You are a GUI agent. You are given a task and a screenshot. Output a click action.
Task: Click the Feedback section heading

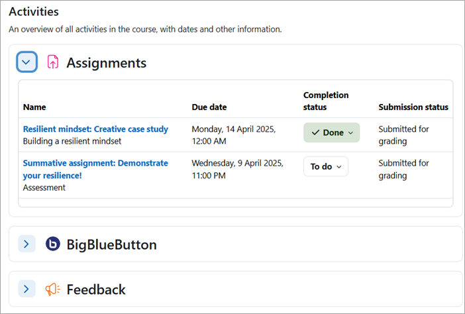click(96, 289)
